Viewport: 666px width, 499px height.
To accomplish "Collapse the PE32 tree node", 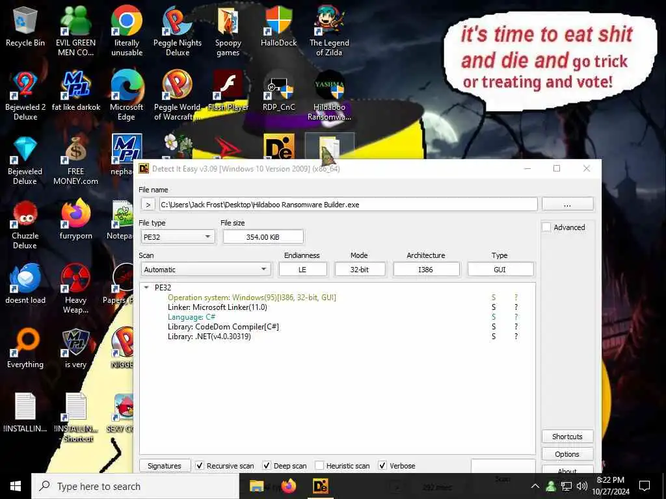I will pos(146,287).
